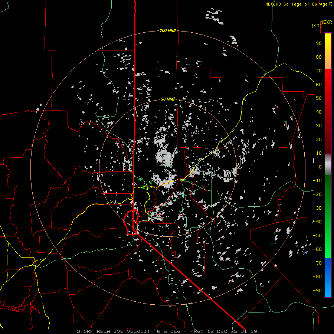Viewport: 334px width, 334px height.
Task: Click the 50 NMI range ring label
Action: [x=168, y=99]
